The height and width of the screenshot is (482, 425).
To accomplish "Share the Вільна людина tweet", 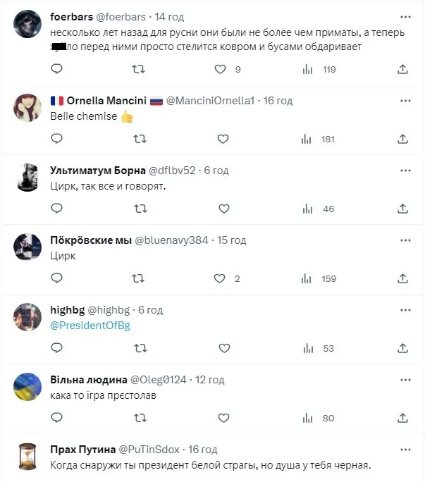I will (403, 418).
